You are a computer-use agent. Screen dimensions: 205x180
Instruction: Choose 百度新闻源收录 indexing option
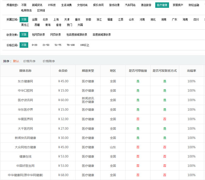click(102, 35)
